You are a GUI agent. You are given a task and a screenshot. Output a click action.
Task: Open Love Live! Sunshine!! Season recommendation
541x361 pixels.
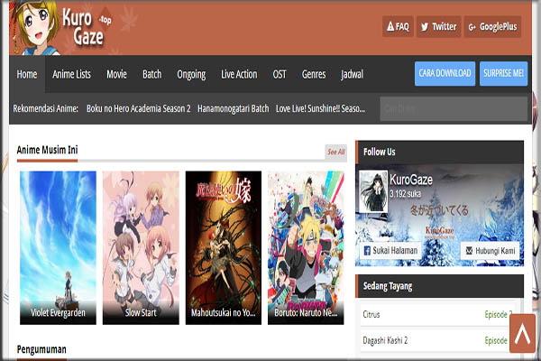pos(320,108)
